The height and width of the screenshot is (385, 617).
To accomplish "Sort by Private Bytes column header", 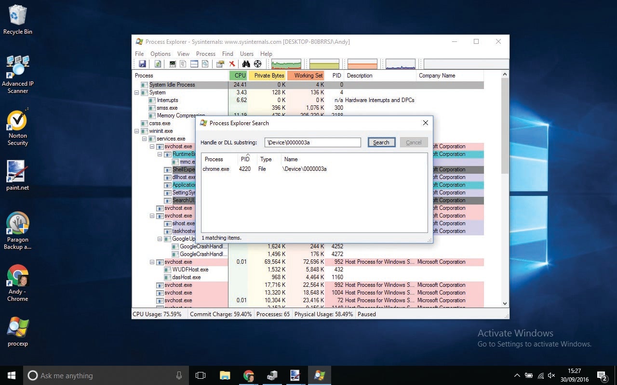I will pyautogui.click(x=268, y=76).
